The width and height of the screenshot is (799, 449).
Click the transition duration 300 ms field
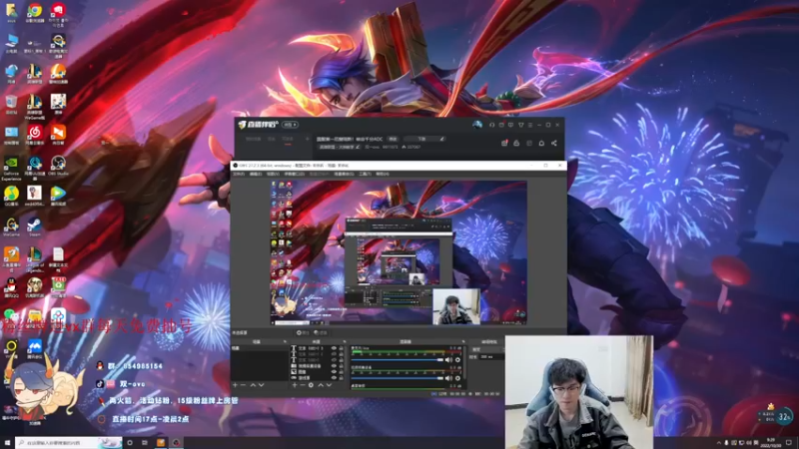[x=492, y=357]
